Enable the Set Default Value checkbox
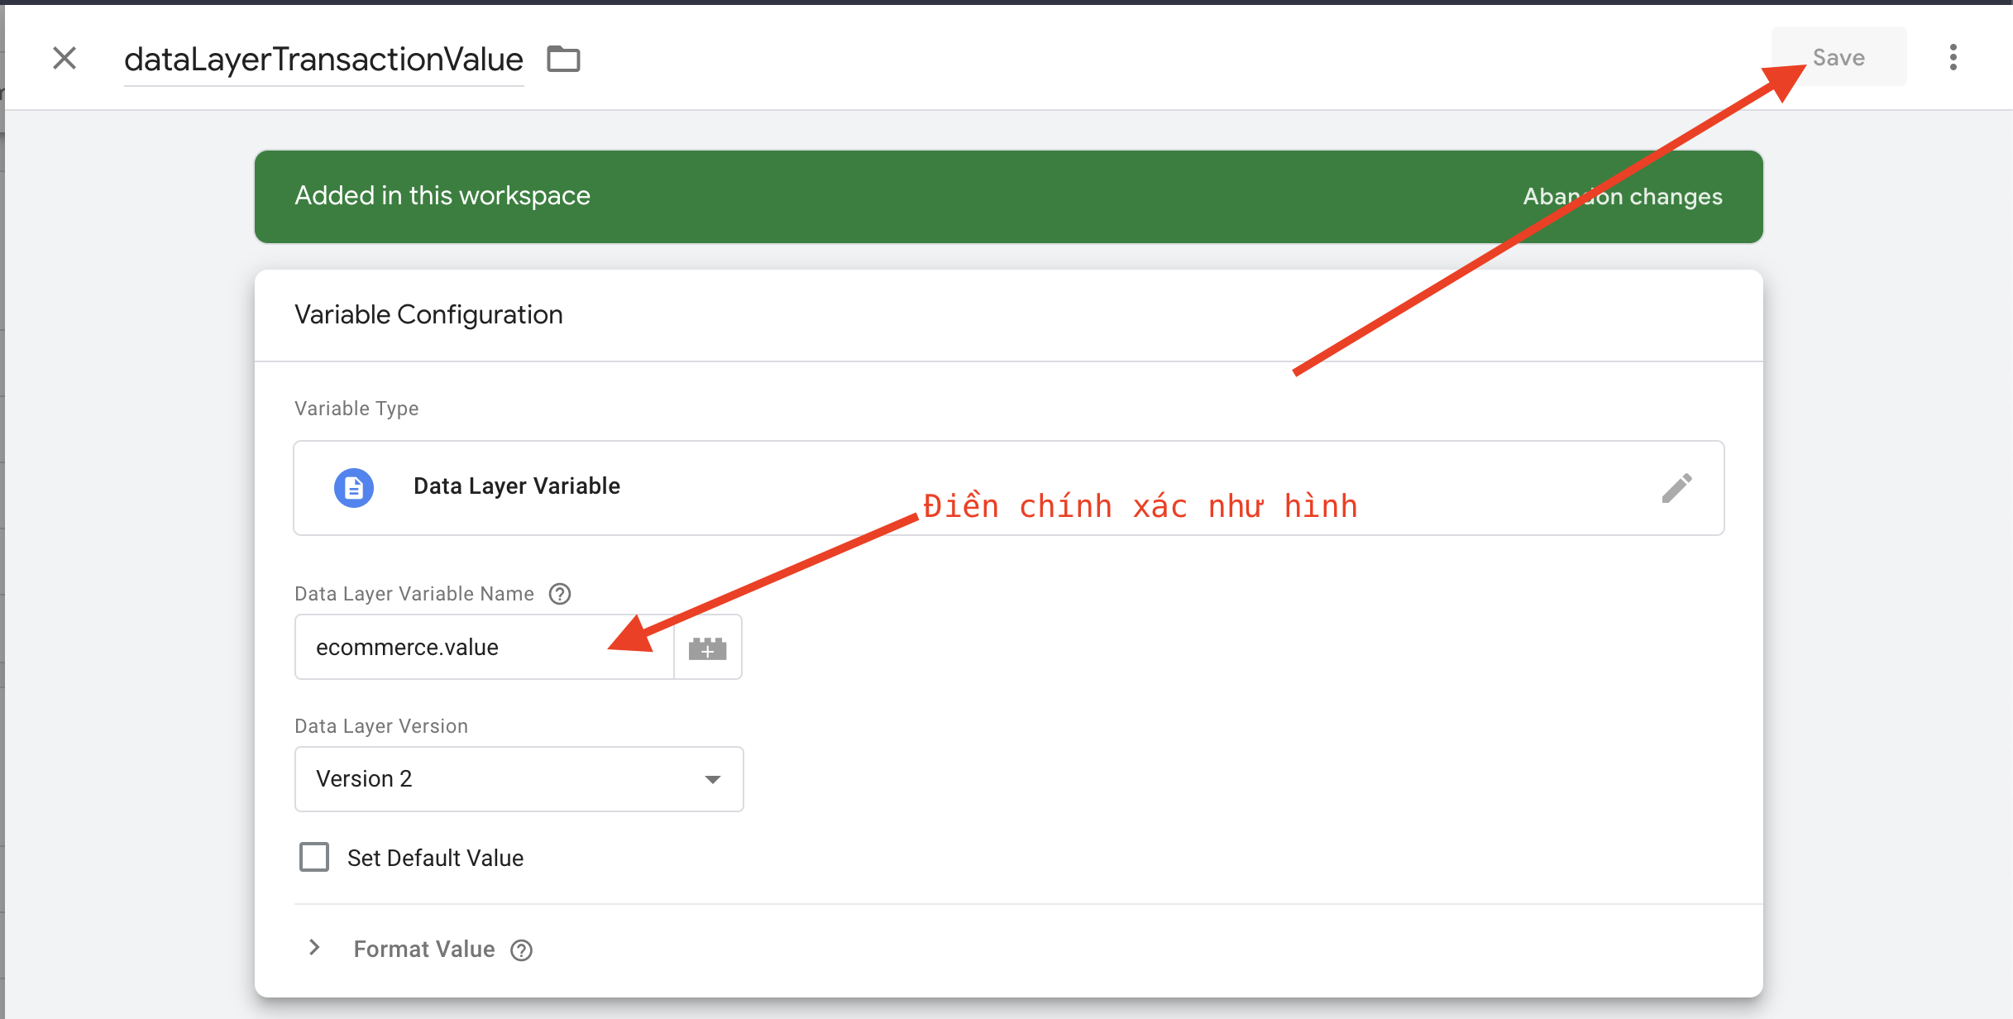Image resolution: width=2013 pixels, height=1019 pixels. pos(314,857)
